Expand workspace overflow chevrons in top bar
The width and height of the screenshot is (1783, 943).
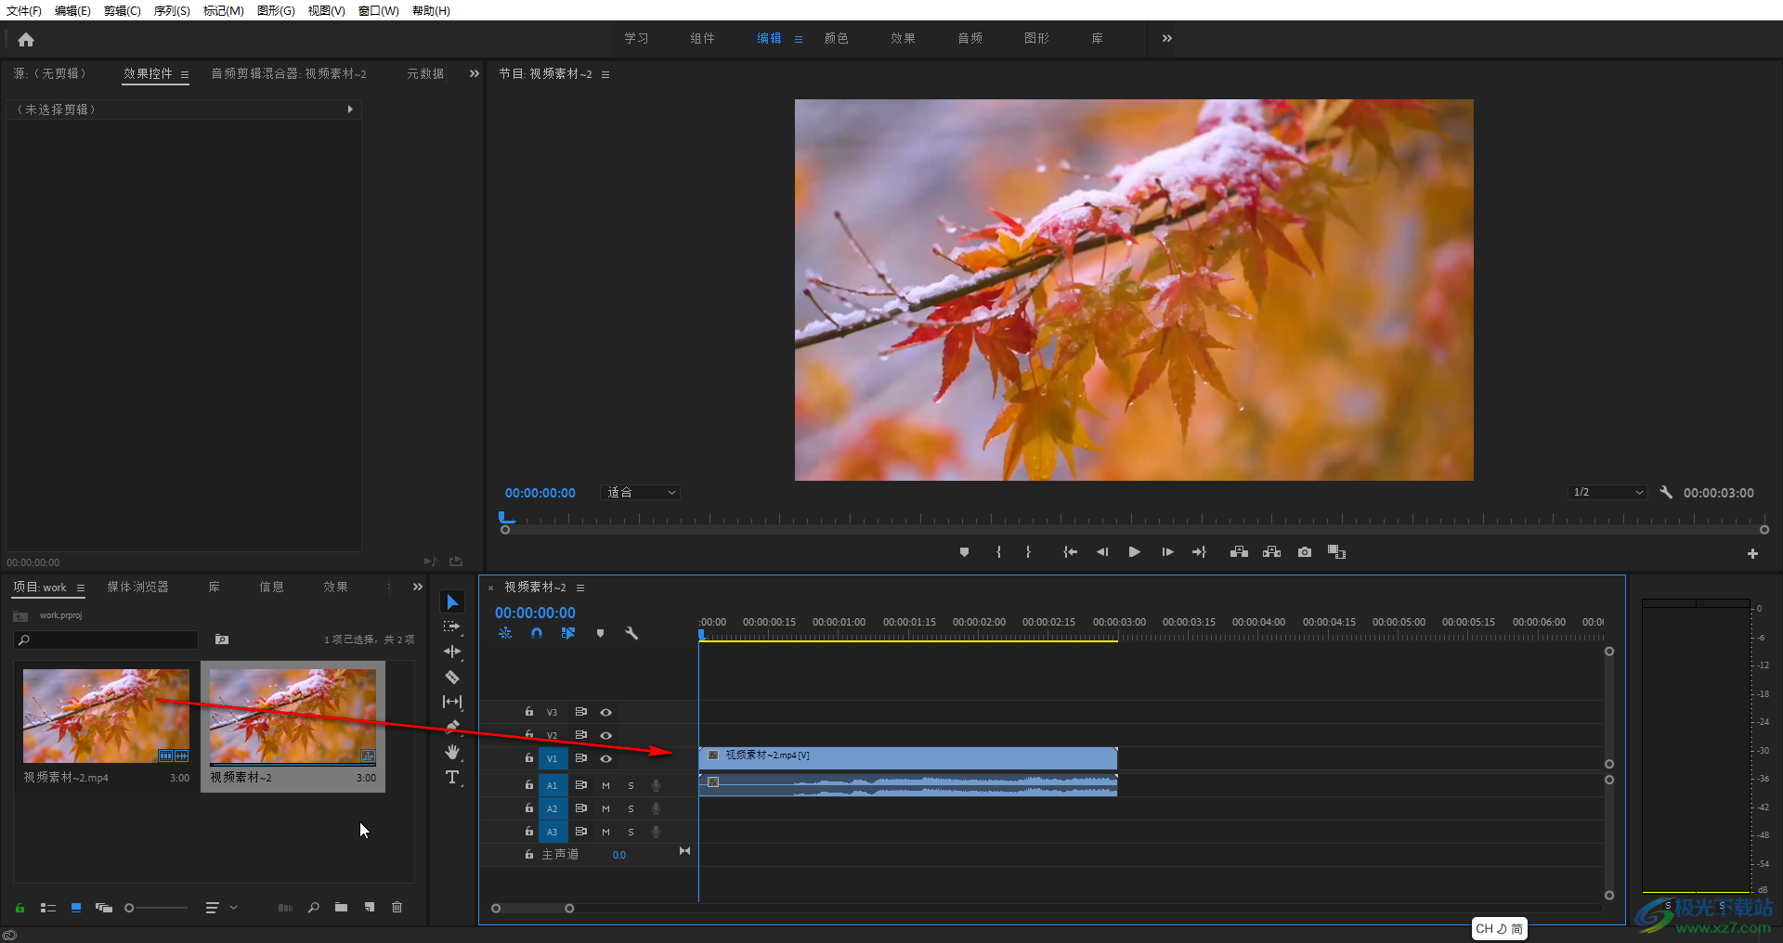pos(1167,38)
